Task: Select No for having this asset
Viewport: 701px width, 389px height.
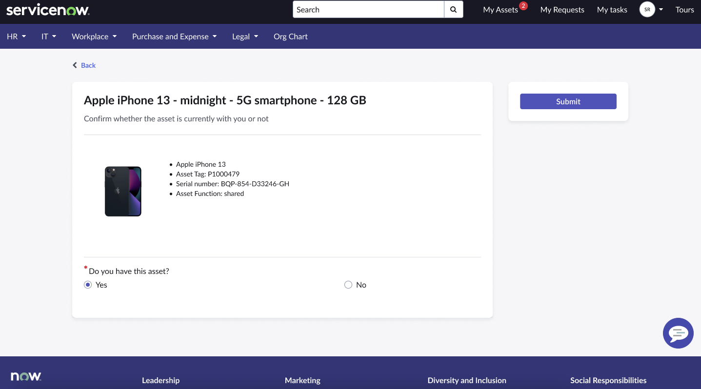Action: 348,285
